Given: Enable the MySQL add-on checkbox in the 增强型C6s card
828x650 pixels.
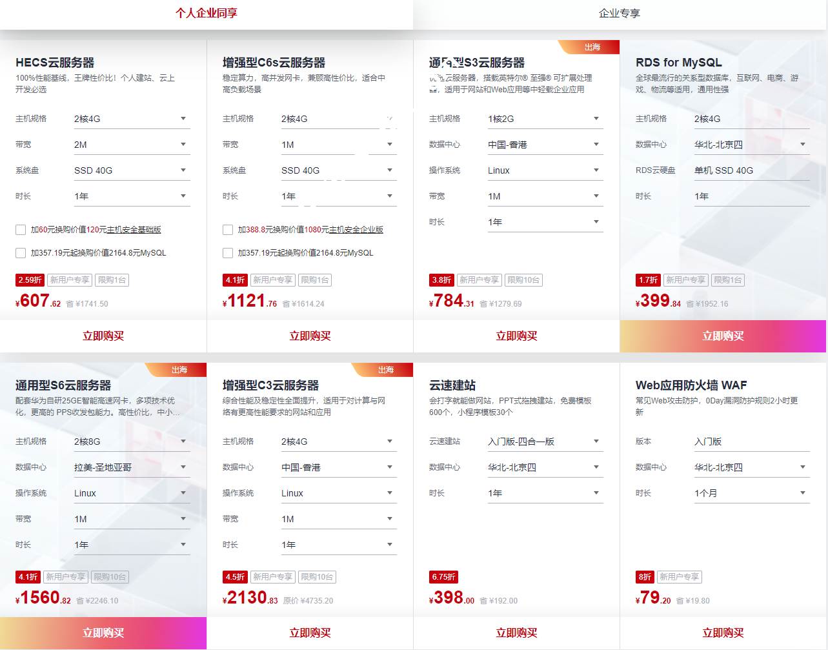Looking at the screenshot, I should click(x=228, y=253).
